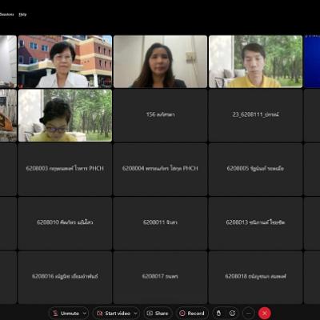
Task: Select the participant tile 6208016
Action: point(65,278)
